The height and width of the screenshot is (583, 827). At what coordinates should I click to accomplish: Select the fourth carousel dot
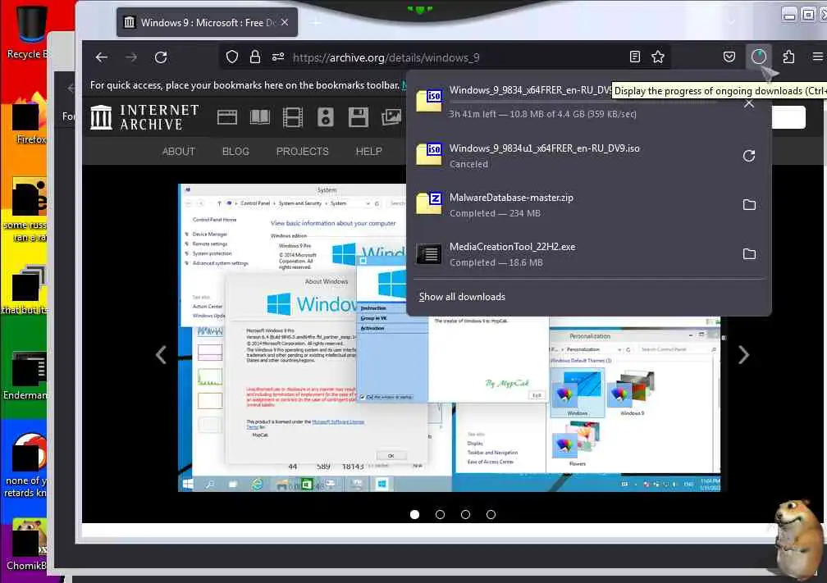(491, 514)
